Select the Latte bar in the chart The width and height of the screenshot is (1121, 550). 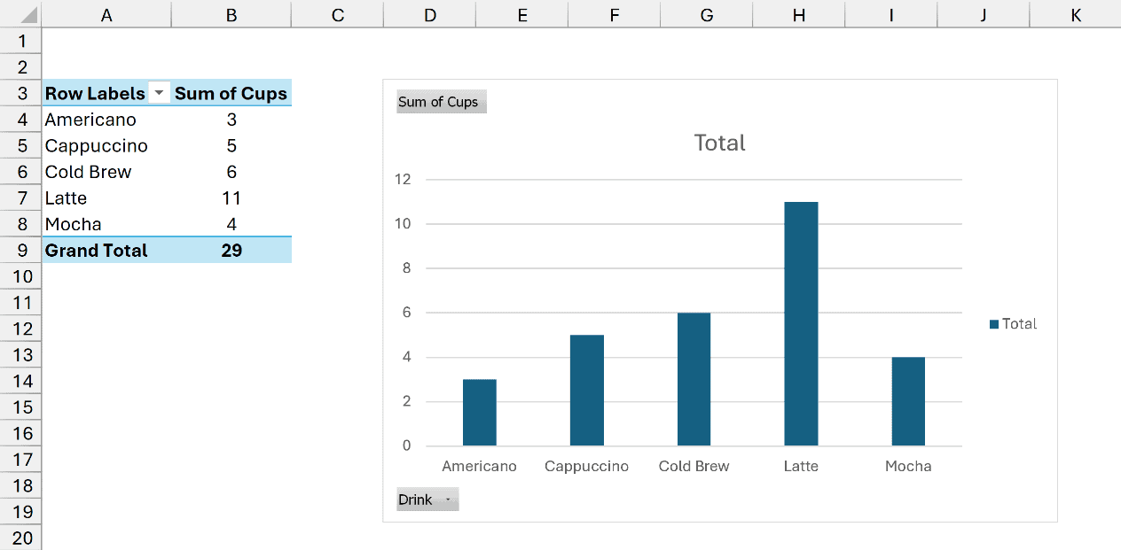[x=801, y=324]
